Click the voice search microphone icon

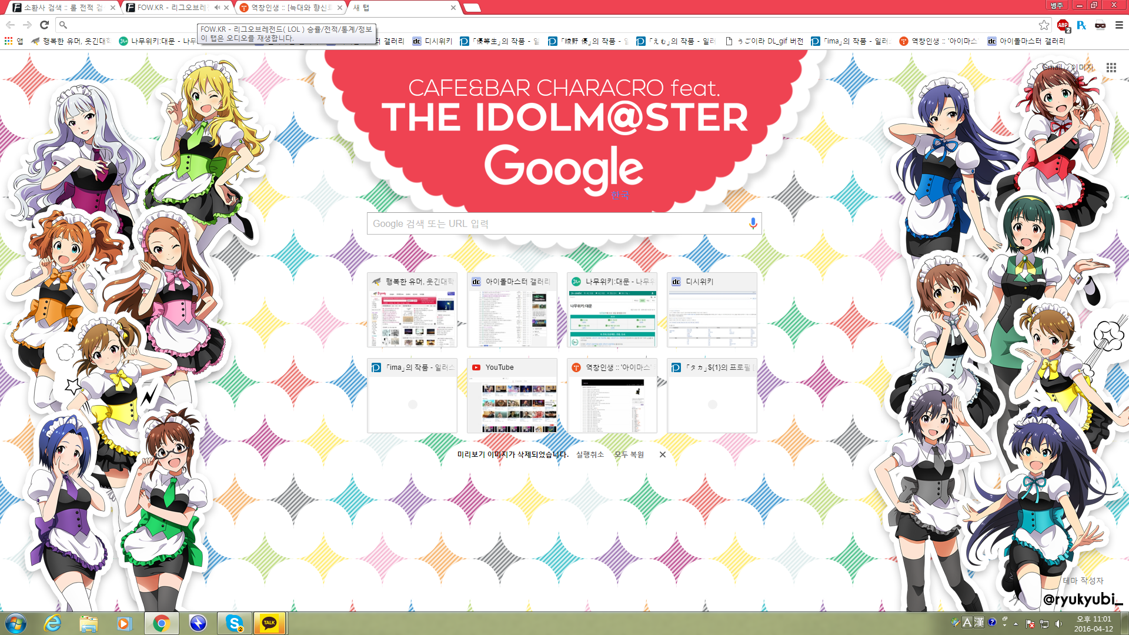point(753,223)
